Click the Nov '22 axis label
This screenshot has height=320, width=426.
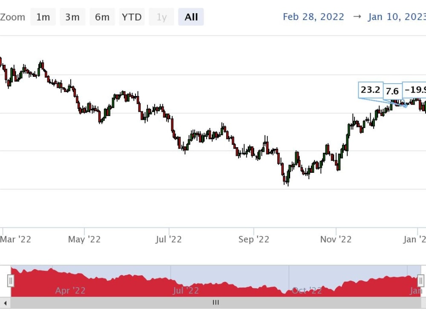(x=335, y=239)
